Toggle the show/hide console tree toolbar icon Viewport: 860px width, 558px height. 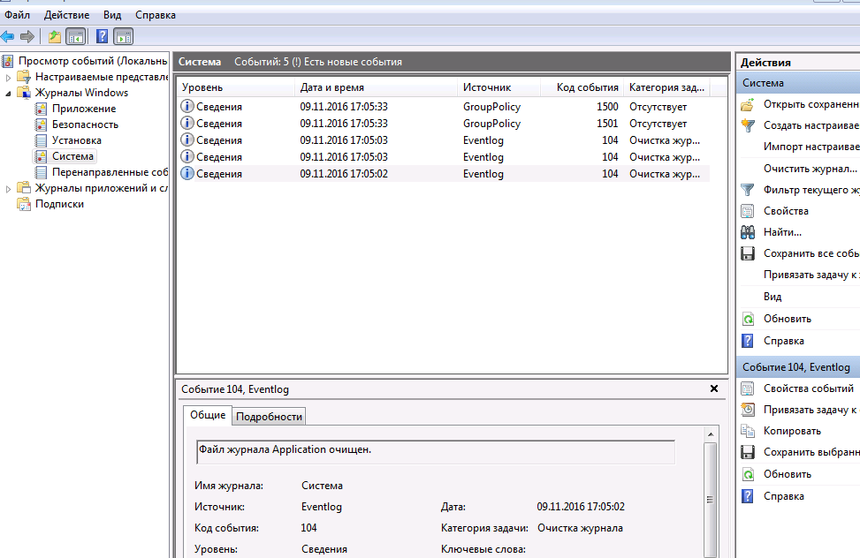pyautogui.click(x=76, y=37)
